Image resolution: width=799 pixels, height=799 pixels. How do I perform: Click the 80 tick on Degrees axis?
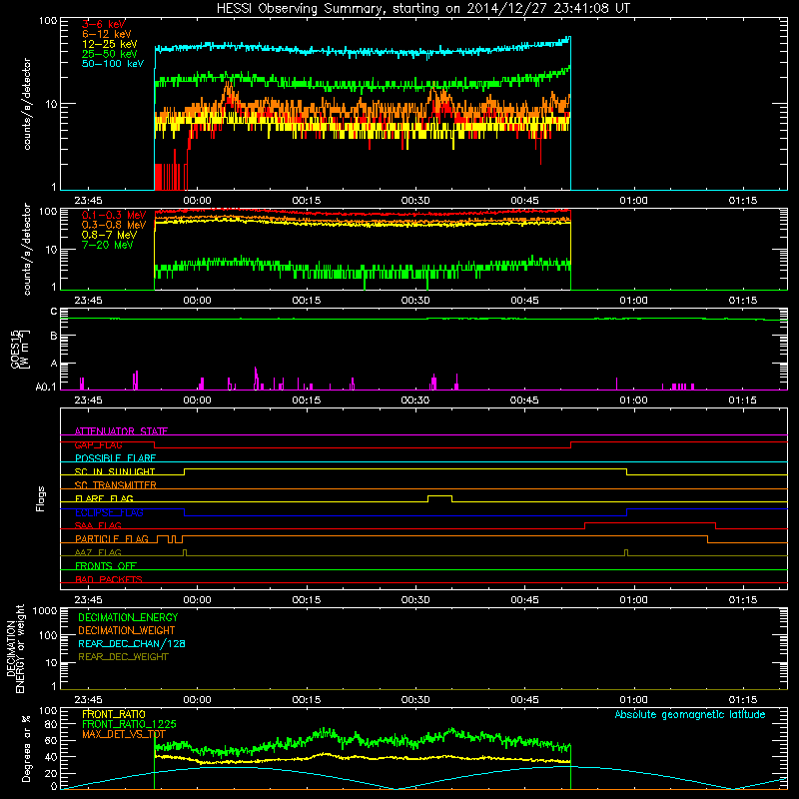(51, 724)
